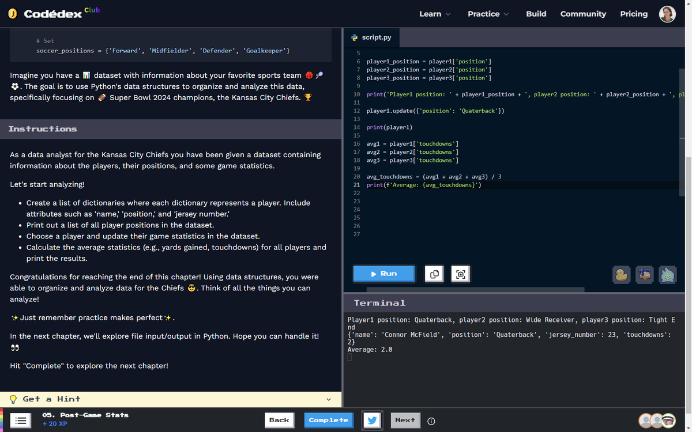Image resolution: width=692 pixels, height=432 pixels.
Task: Run the Python script
Action: pyautogui.click(x=384, y=274)
